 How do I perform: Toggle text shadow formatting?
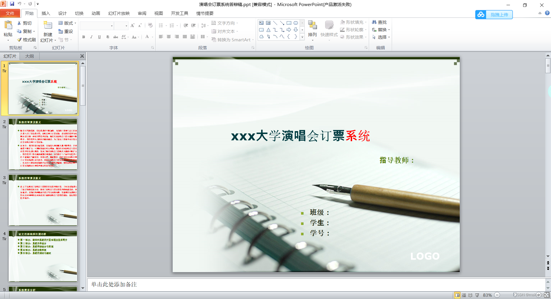(x=107, y=37)
